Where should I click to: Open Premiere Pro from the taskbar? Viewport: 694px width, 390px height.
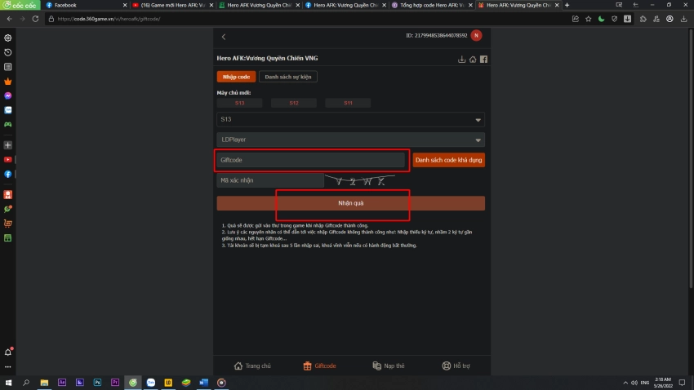[115, 383]
